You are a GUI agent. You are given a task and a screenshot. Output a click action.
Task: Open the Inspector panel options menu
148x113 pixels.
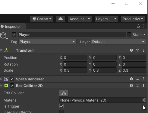[x=143, y=26]
